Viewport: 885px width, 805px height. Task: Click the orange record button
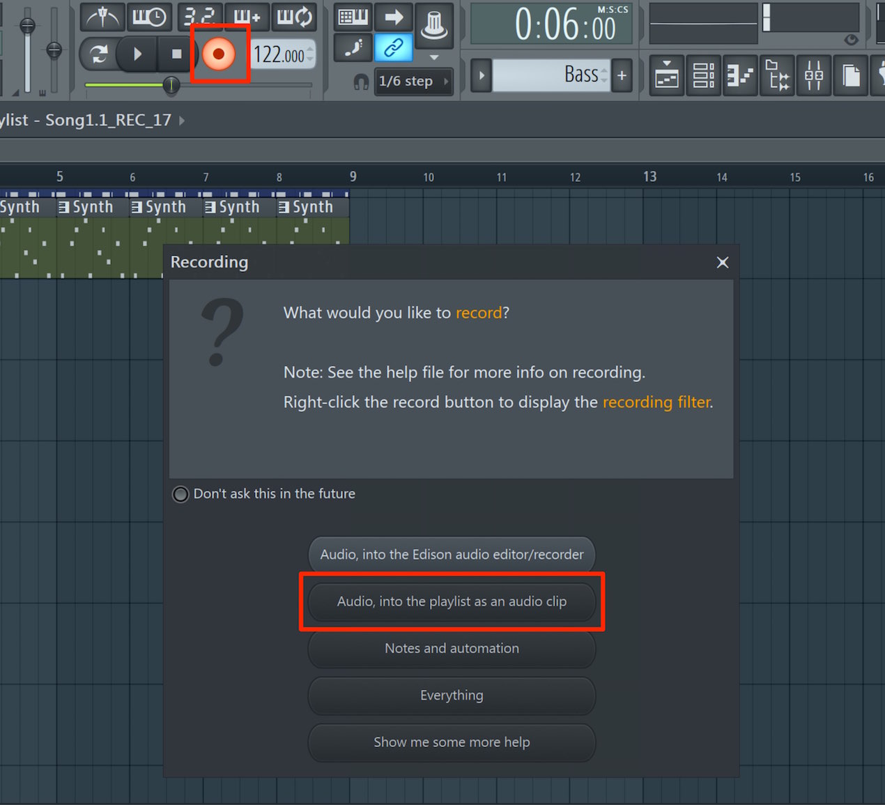219,54
